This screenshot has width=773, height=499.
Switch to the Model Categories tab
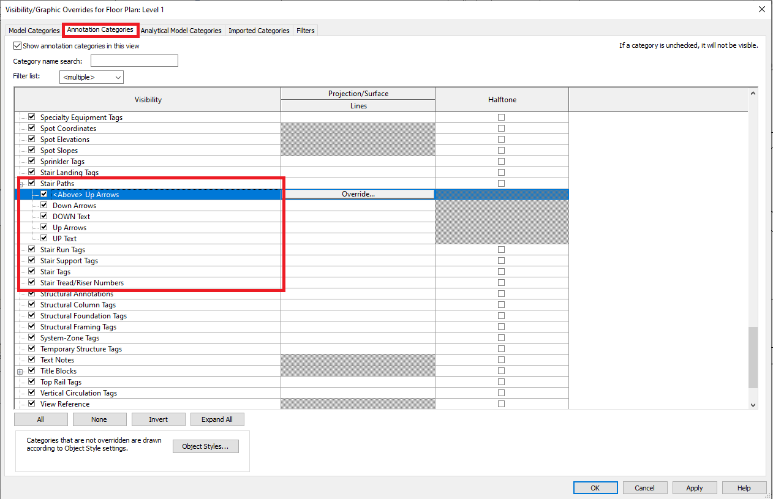pyautogui.click(x=34, y=30)
